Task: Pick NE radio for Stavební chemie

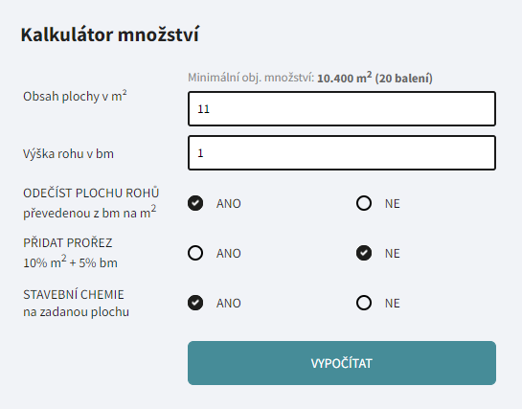Action: [364, 304]
